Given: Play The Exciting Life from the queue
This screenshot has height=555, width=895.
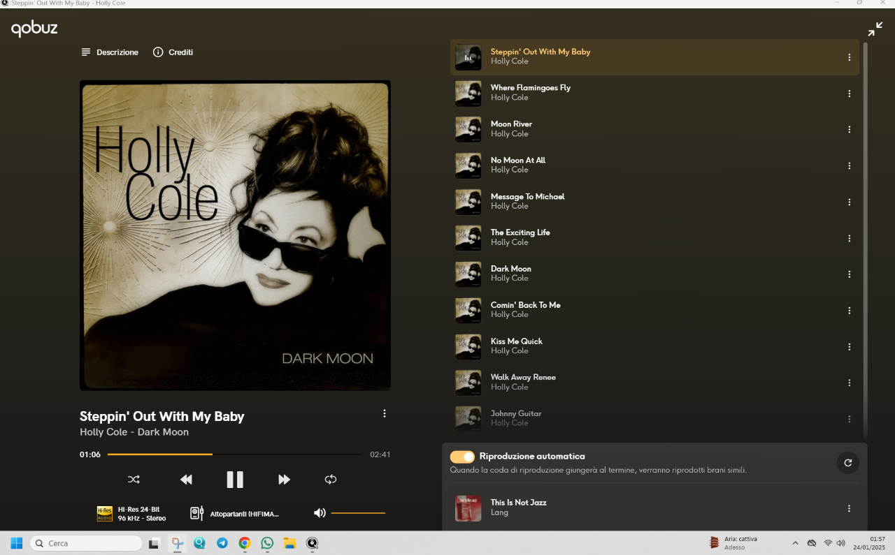Looking at the screenshot, I should coord(654,239).
